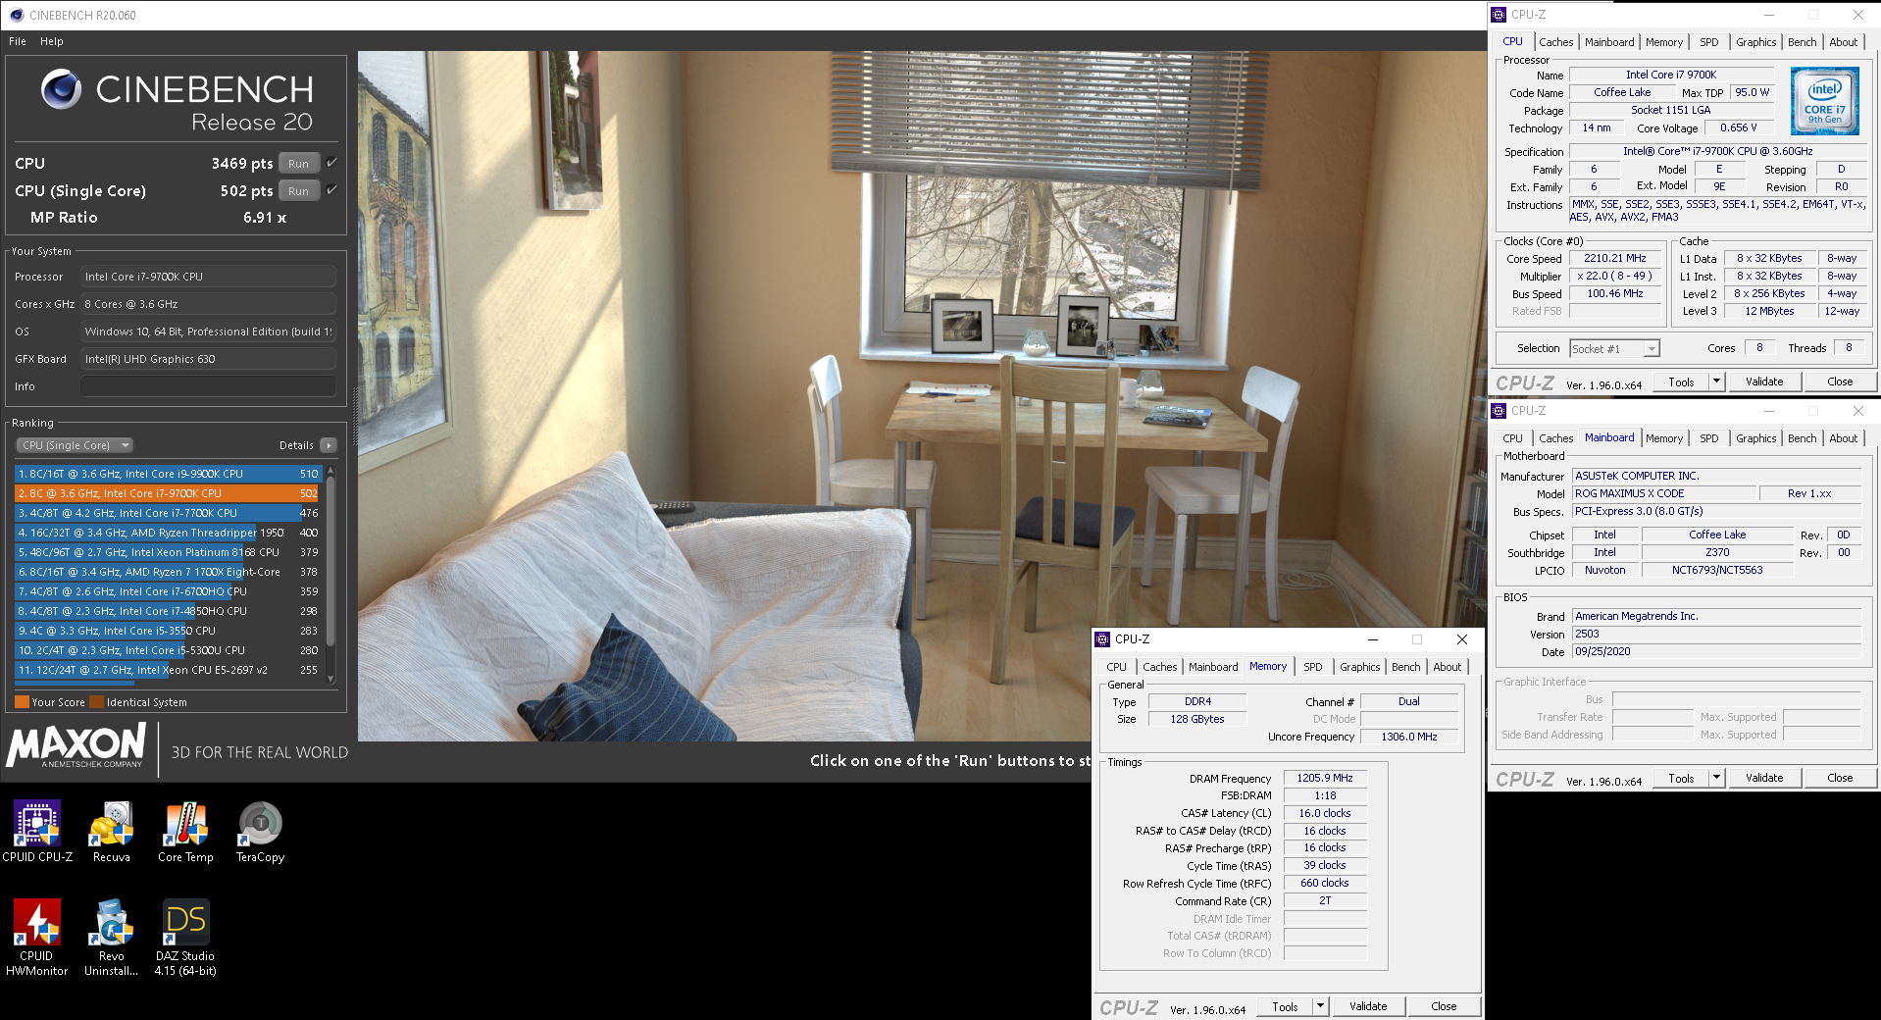Click the Cinebench logo icon in title bar
1881x1020 pixels.
(x=16, y=15)
